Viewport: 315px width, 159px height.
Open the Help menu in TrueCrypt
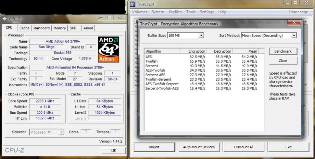[x=222, y=12]
